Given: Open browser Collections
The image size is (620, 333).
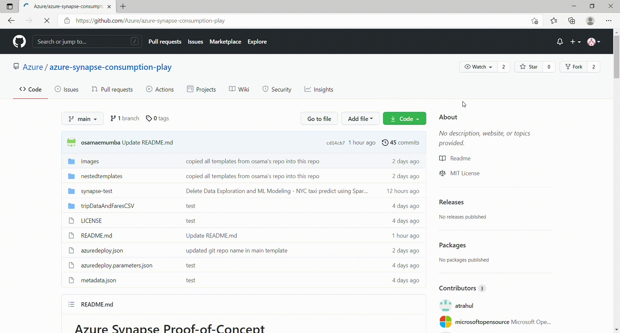Looking at the screenshot, I should pos(572,21).
